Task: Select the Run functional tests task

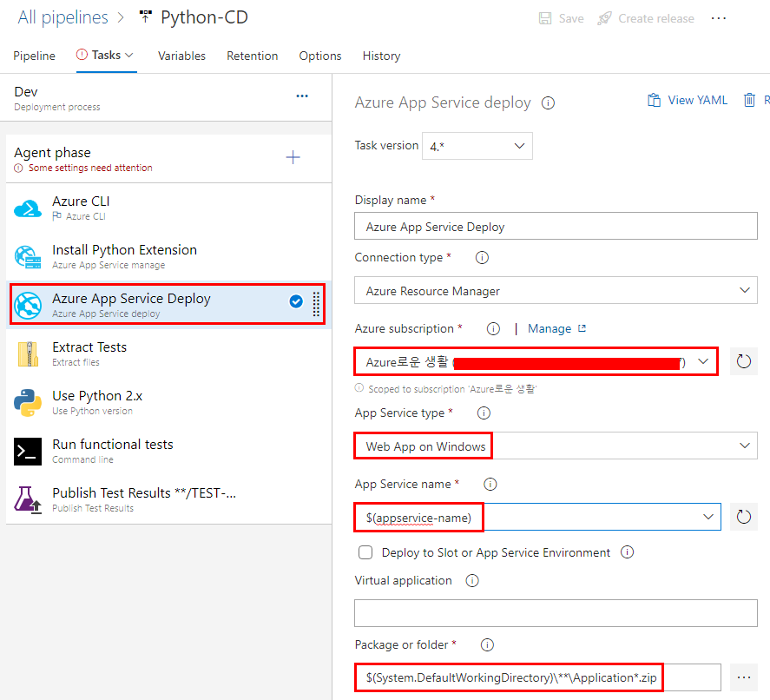Action: click(169, 451)
